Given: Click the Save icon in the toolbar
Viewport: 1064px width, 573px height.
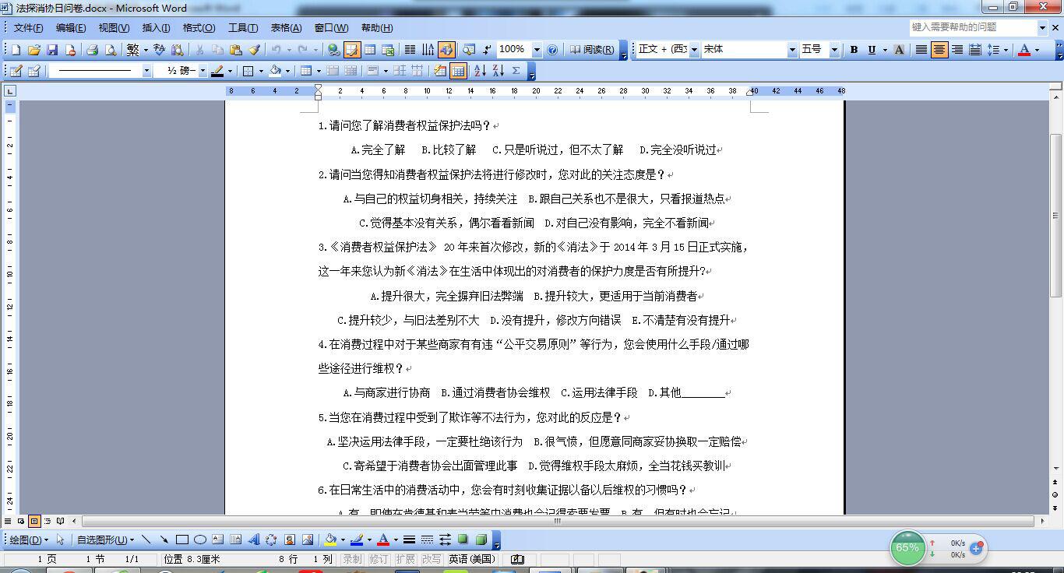Looking at the screenshot, I should click(x=52, y=50).
